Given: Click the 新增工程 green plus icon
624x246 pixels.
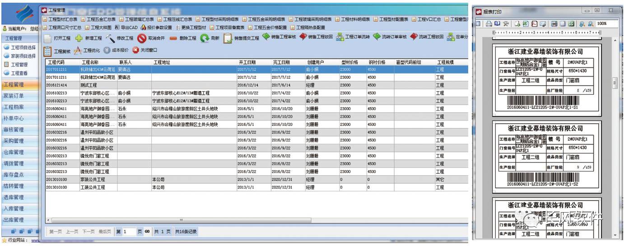Looking at the screenshot, I should [79, 38].
